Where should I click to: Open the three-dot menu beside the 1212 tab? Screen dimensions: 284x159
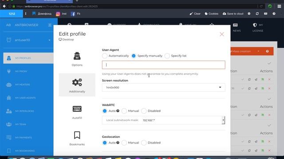pyautogui.click(x=26, y=14)
